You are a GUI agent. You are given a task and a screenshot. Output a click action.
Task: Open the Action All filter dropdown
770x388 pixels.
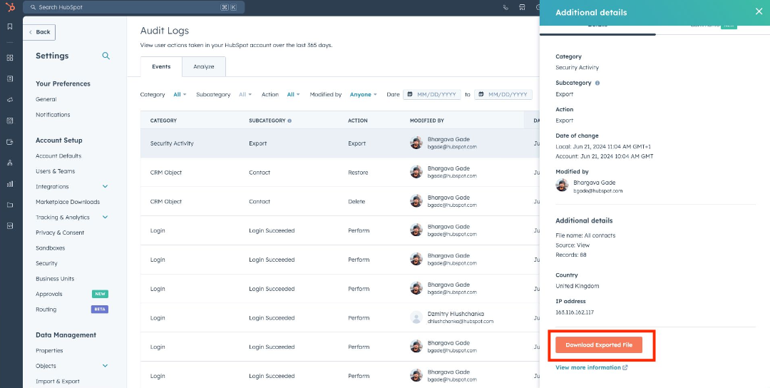[x=293, y=94]
